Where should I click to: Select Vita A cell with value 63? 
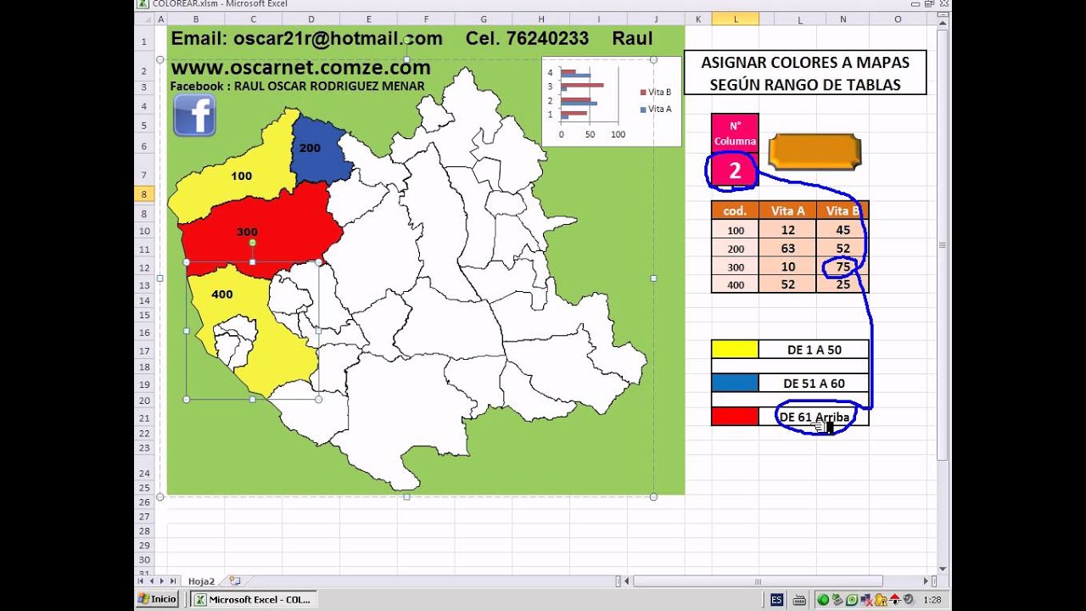pyautogui.click(x=787, y=249)
